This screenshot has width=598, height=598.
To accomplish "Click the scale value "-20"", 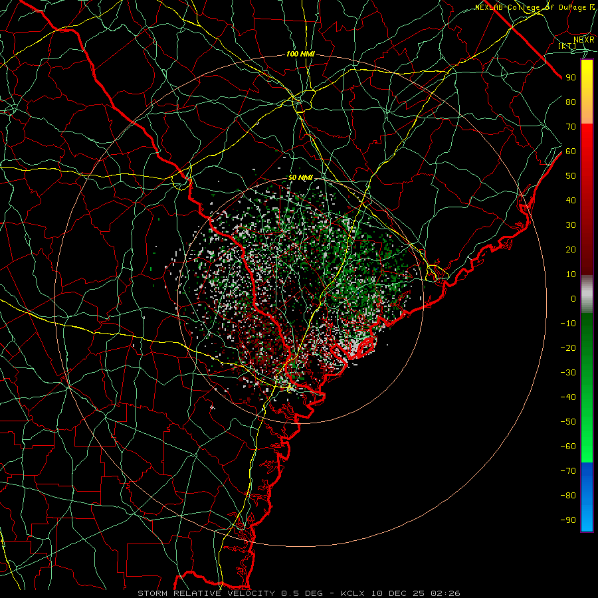I will tap(568, 348).
